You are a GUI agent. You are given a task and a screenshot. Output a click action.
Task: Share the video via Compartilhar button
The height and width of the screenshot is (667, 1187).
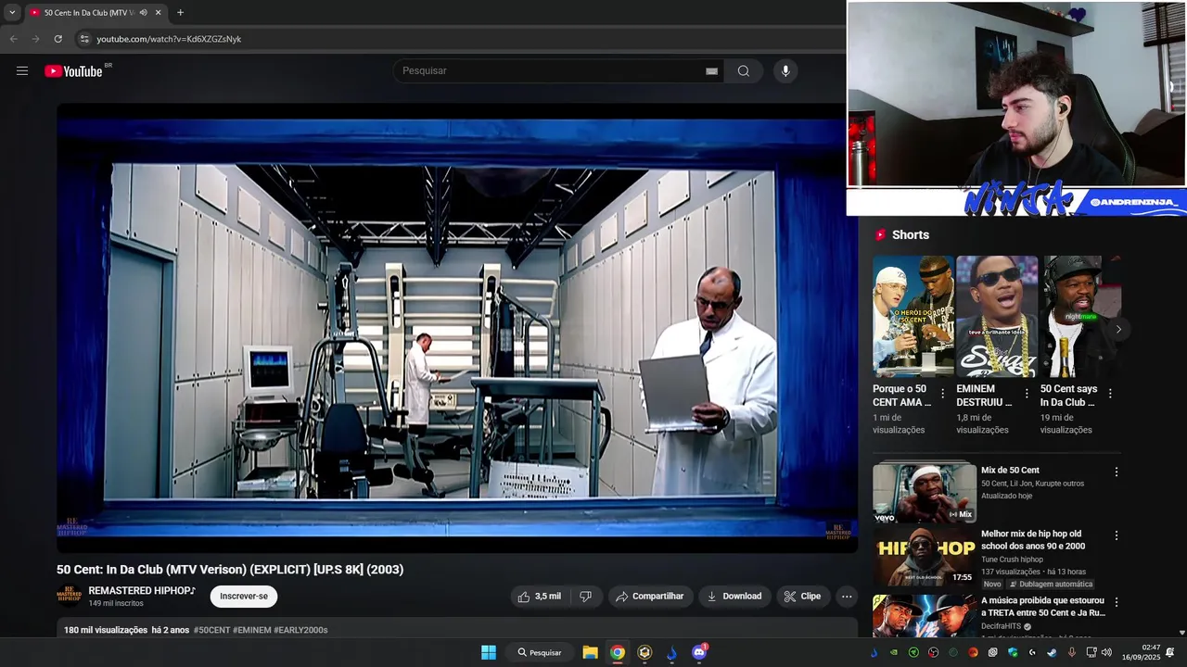650,597
